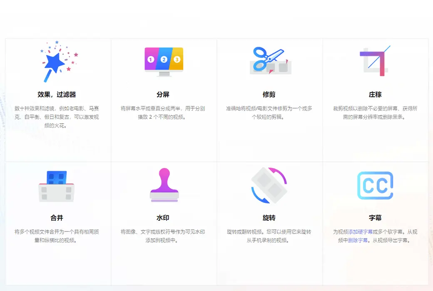Select the 旋转 heading
The height and width of the screenshot is (291, 433).
(269, 218)
